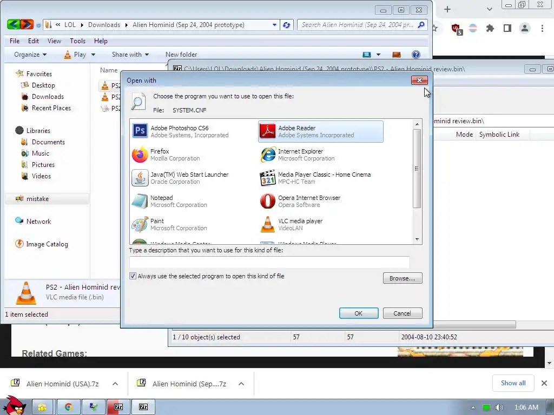Open Downloads in Favorites
Image resolution: width=554 pixels, height=415 pixels.
48,96
